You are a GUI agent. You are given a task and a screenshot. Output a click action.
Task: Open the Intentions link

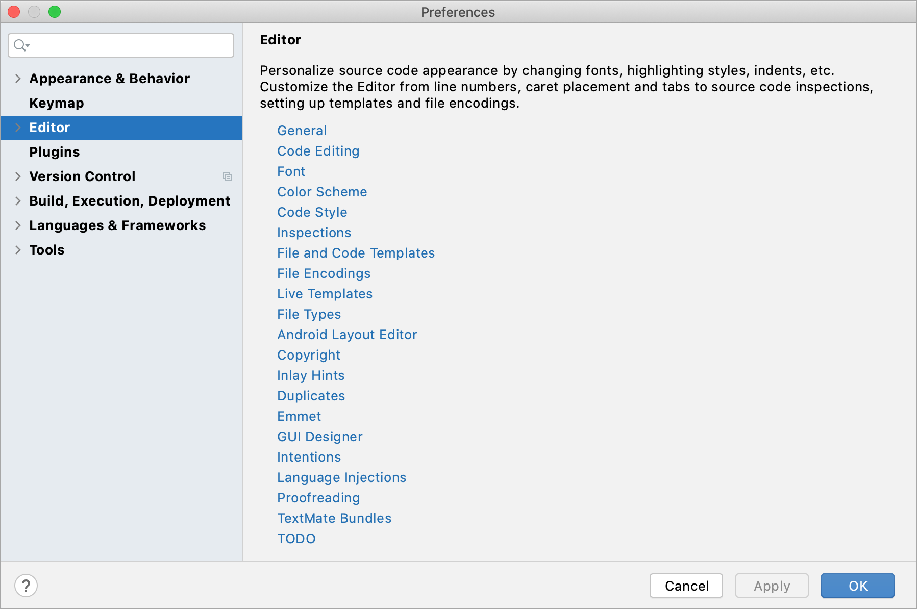pyautogui.click(x=309, y=457)
